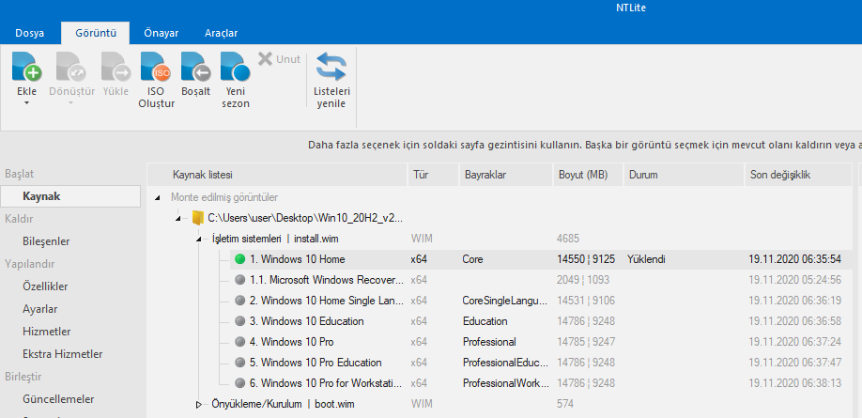This screenshot has height=418, width=862.
Task: Click gray dot of Home Single Language
Action: coord(239,301)
